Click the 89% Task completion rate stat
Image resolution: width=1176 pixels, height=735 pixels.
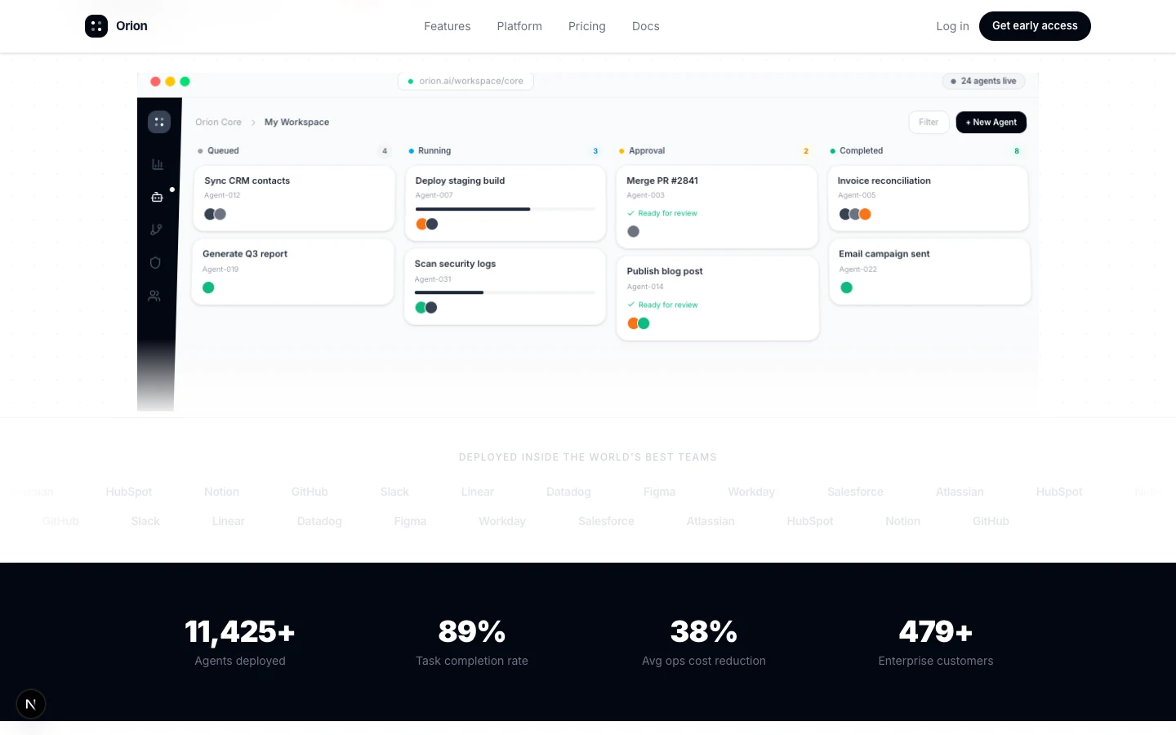pos(472,642)
